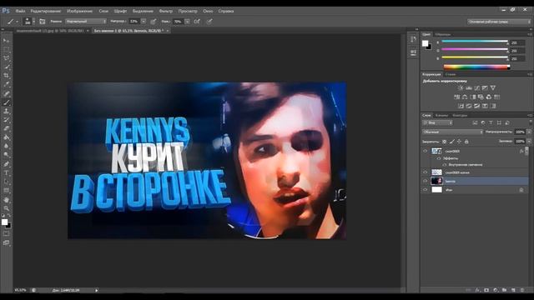Select the Move tool
Image resolution: width=534 pixels, height=300 pixels.
tap(7, 41)
